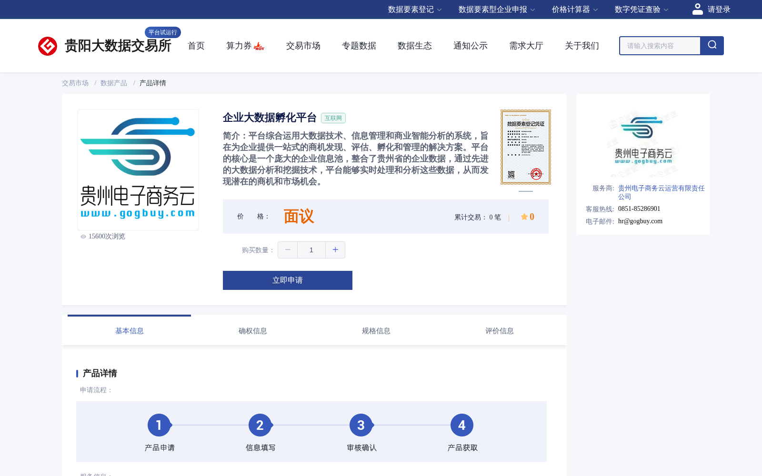Open 关于我们 navigation item
This screenshot has width=762, height=476.
click(582, 46)
